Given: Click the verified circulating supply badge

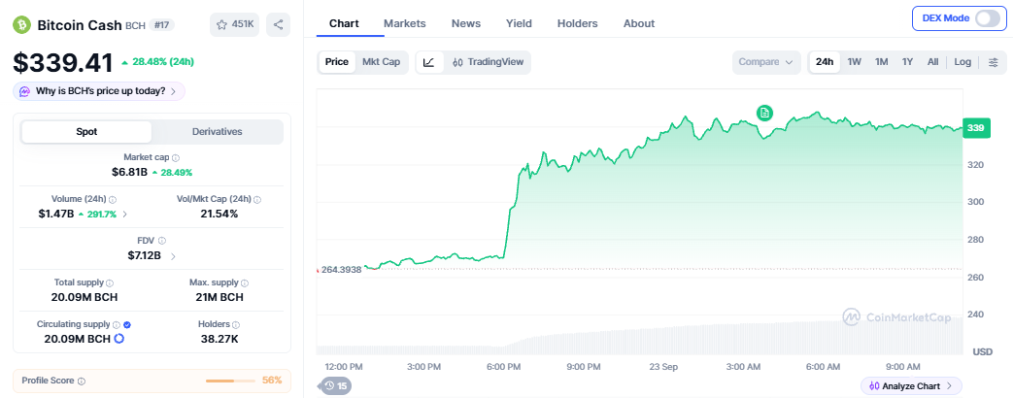Looking at the screenshot, I should (127, 325).
